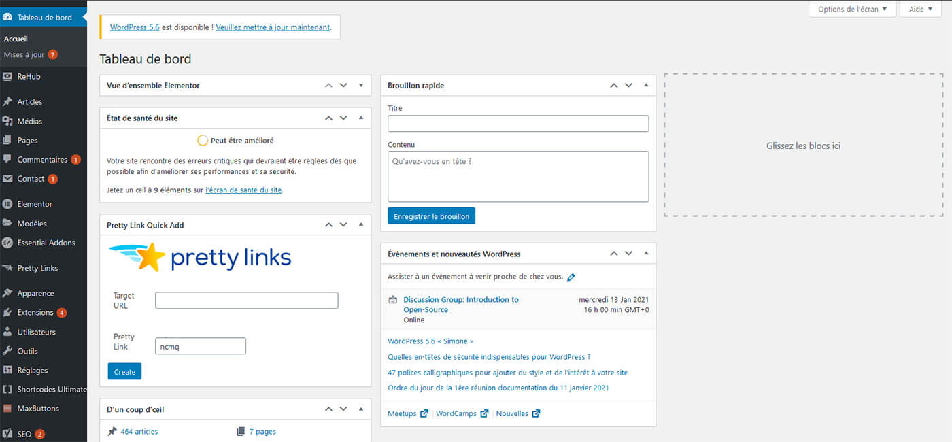The height and width of the screenshot is (442, 952).
Task: View the 7 pages link
Action: click(x=262, y=432)
